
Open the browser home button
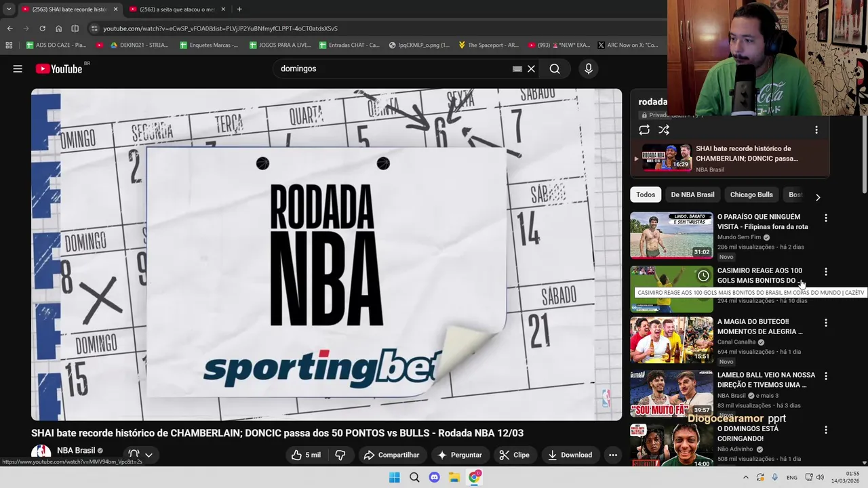pyautogui.click(x=58, y=28)
